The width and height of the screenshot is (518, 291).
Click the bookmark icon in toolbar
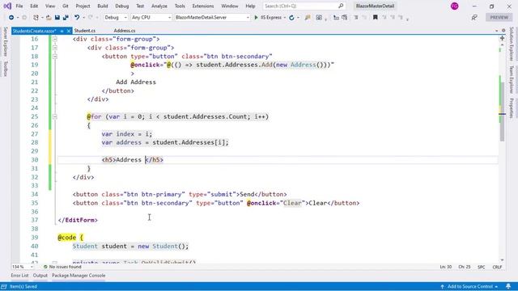(376, 18)
